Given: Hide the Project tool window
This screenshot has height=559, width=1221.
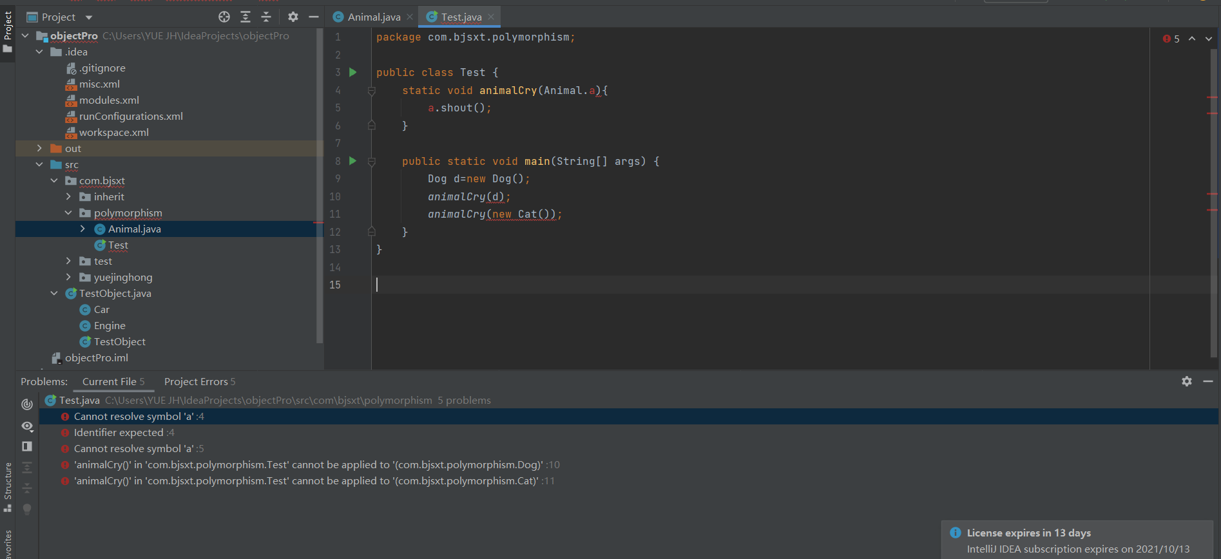Looking at the screenshot, I should coord(314,17).
